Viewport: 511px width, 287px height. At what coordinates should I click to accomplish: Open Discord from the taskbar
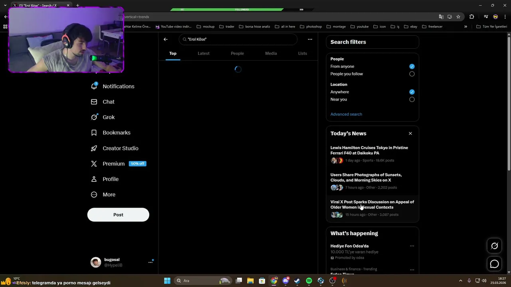pyautogui.click(x=285, y=281)
